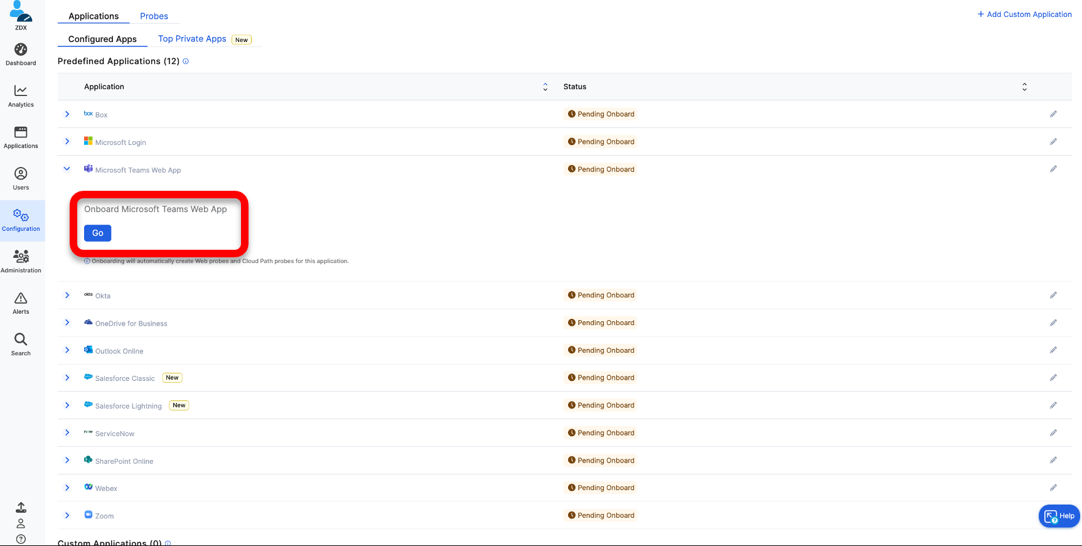Click Add Custom Application link
The image size is (1082, 546).
1025,14
